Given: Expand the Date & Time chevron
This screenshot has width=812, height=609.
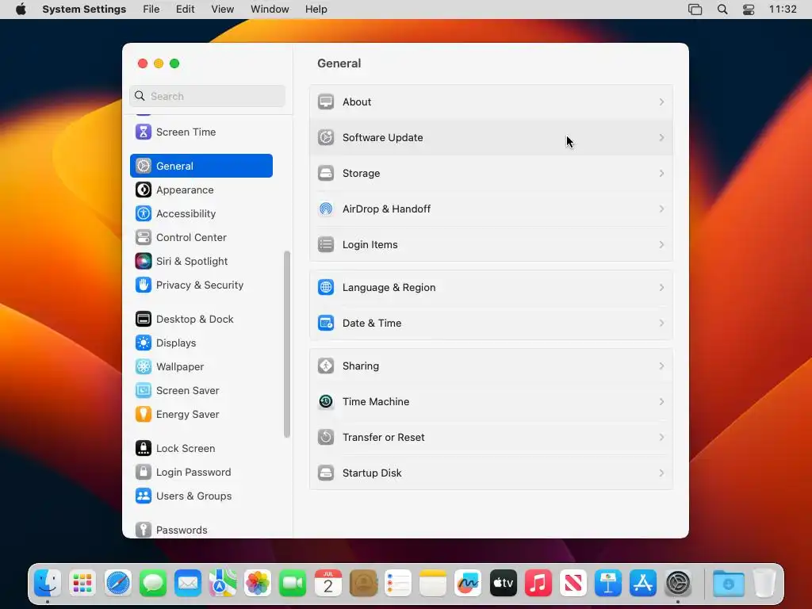Looking at the screenshot, I should (x=662, y=324).
